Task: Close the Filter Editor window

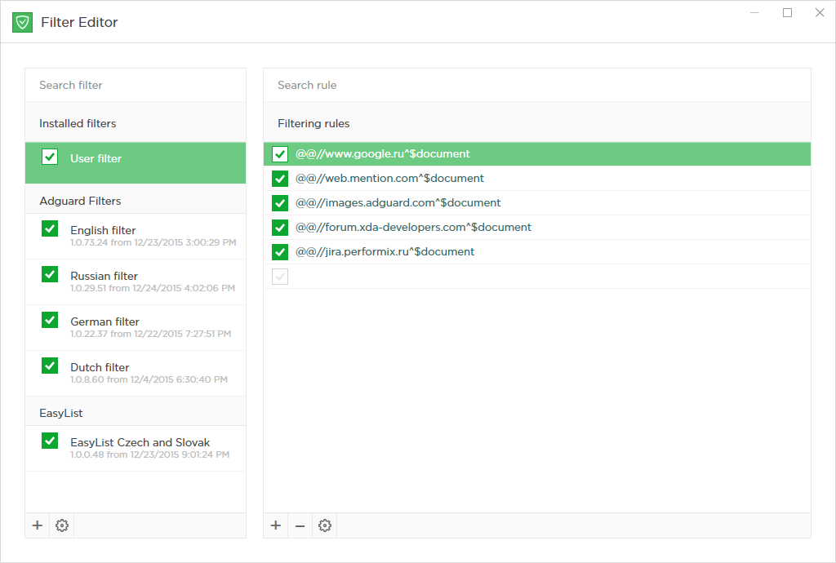Action: [820, 13]
